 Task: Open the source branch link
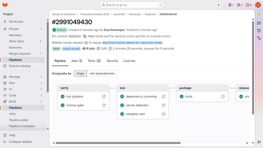(132, 43)
